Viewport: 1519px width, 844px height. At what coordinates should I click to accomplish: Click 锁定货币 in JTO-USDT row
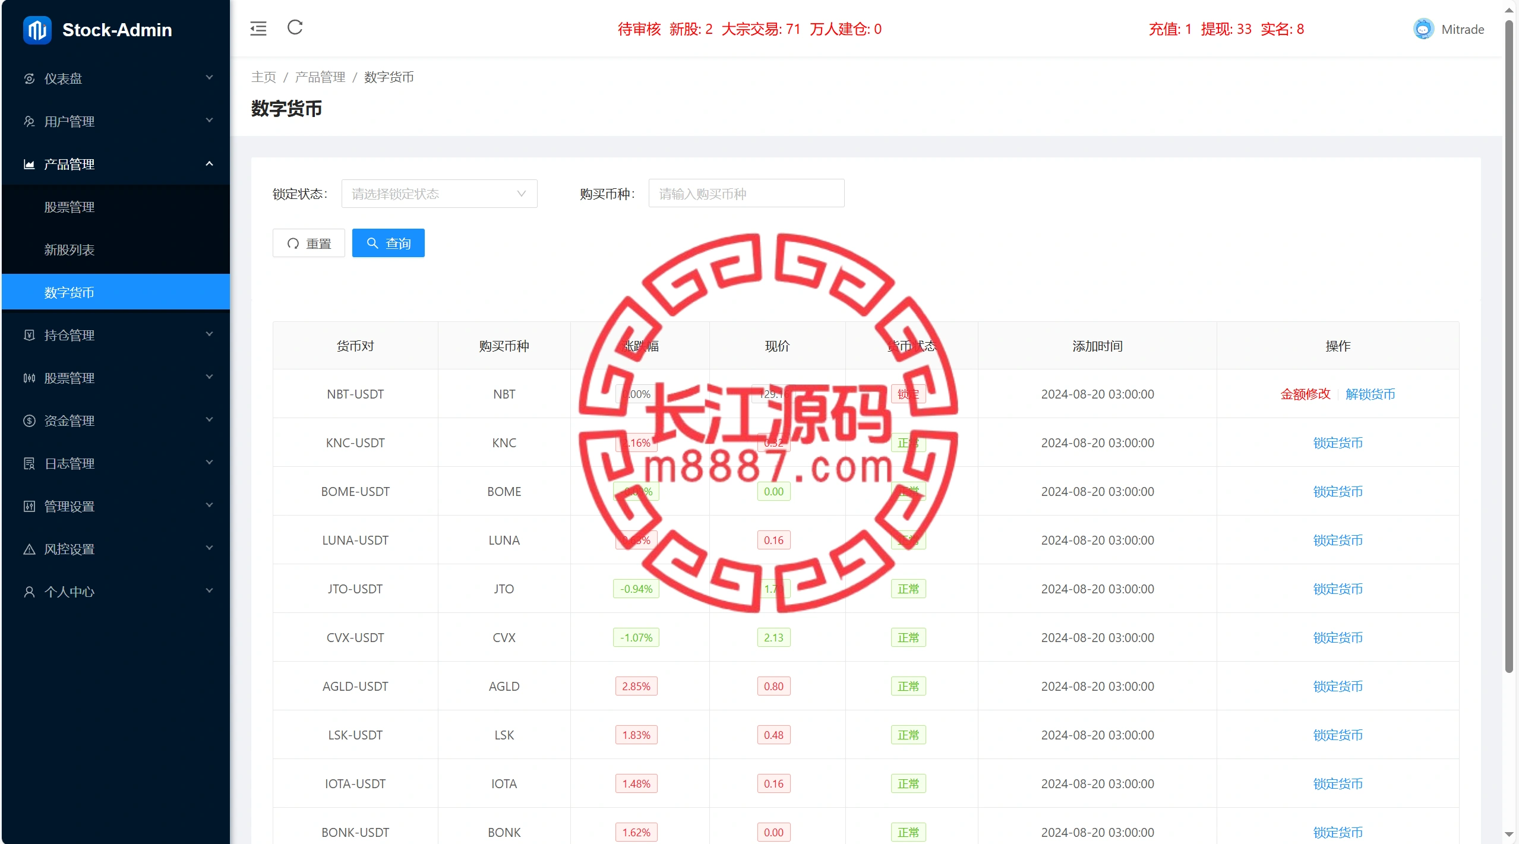pos(1338,589)
